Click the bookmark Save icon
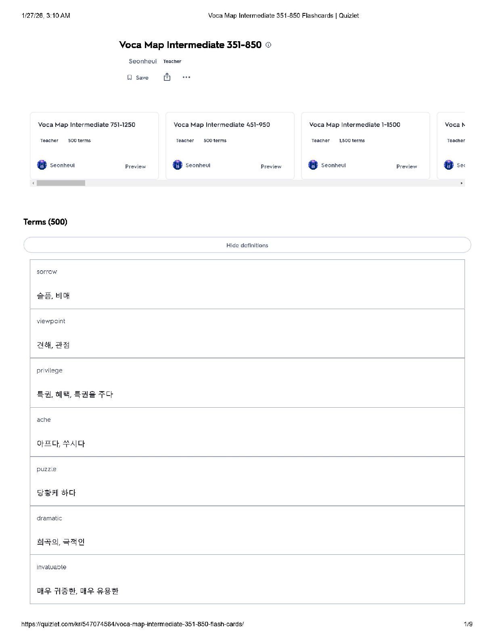Screen dimensions: 494x640 pos(130,78)
